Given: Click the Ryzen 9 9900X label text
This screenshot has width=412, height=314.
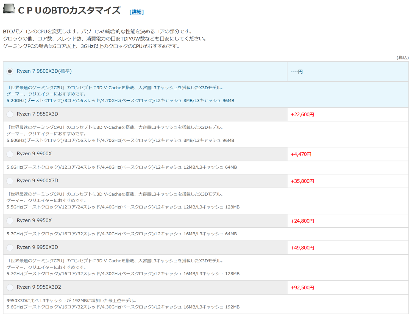Looking at the screenshot, I should pos(34,153).
